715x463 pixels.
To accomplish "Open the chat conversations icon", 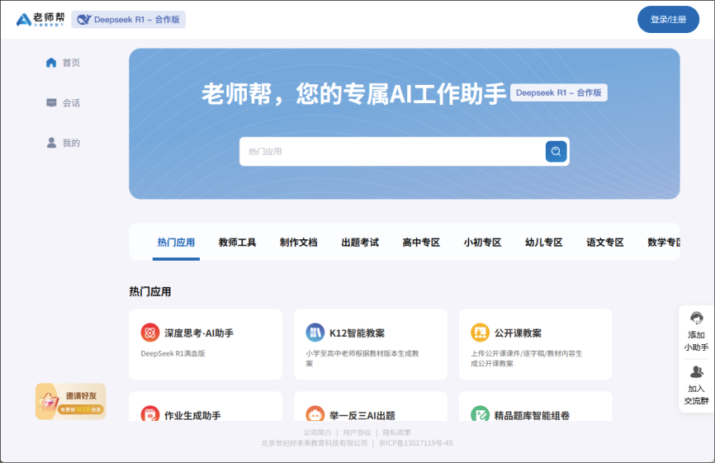I will (x=51, y=103).
